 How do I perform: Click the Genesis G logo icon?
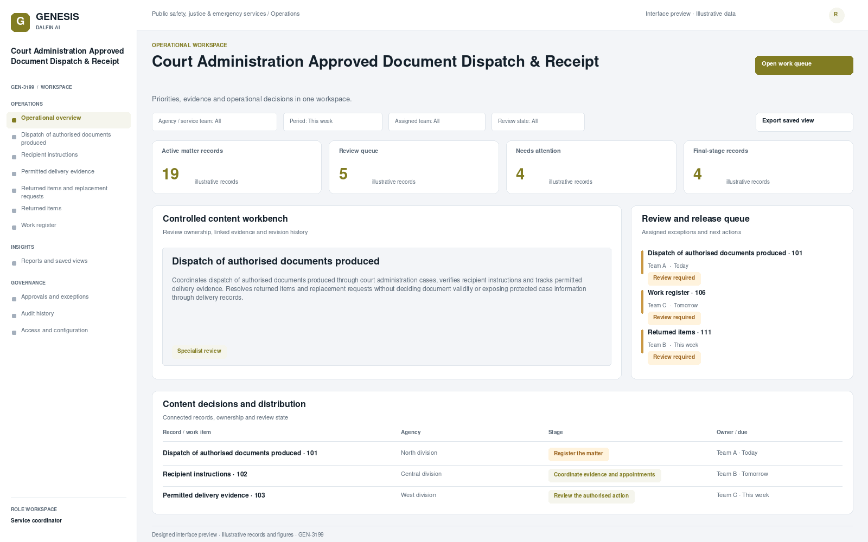point(20,22)
